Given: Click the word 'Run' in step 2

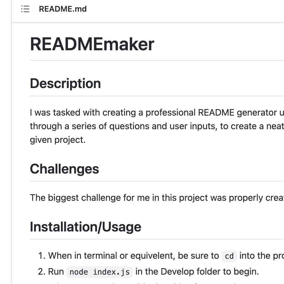Looking at the screenshot, I should (x=56, y=272).
